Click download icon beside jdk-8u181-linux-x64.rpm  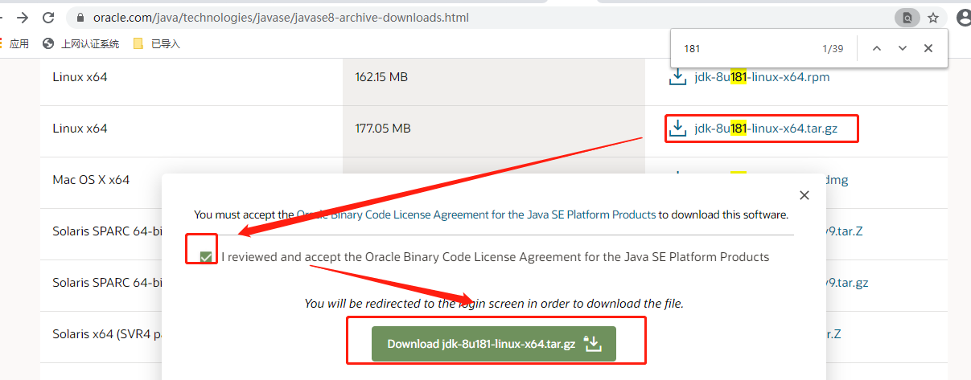[677, 77]
